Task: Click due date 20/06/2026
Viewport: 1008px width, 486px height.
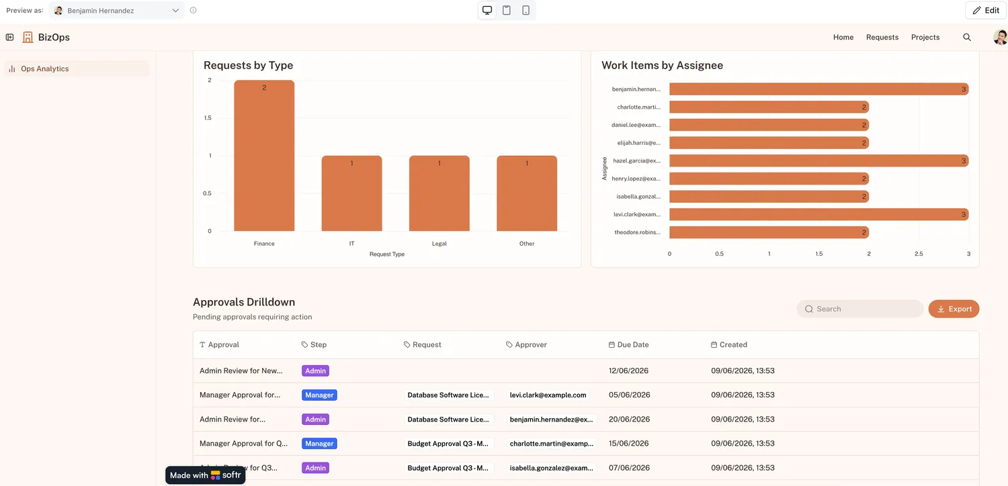Action: point(628,420)
